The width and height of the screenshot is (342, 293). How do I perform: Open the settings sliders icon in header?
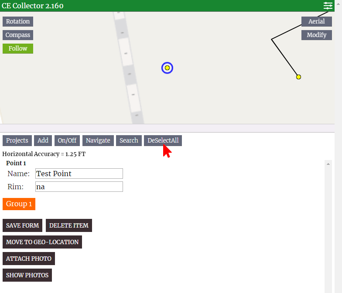[x=328, y=6]
